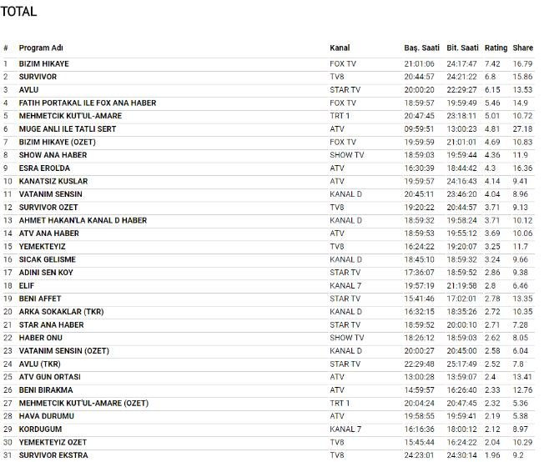The image size is (544, 462).
Task: Select MEHMETCIK KUT'UL-AMARE (OZET) program name
Action: (83, 404)
